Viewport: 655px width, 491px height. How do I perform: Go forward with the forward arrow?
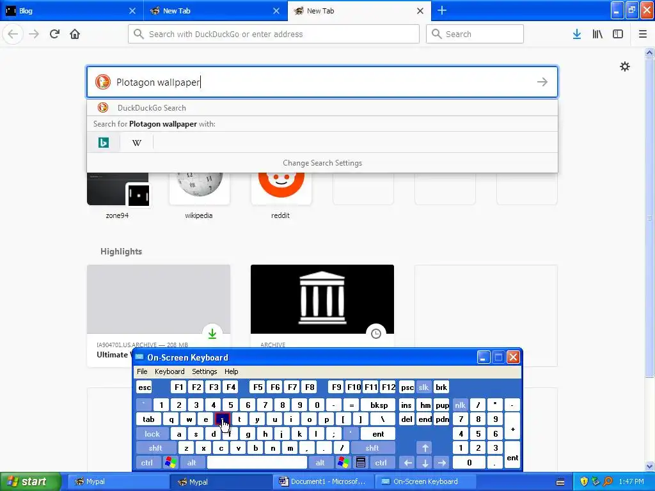point(34,34)
